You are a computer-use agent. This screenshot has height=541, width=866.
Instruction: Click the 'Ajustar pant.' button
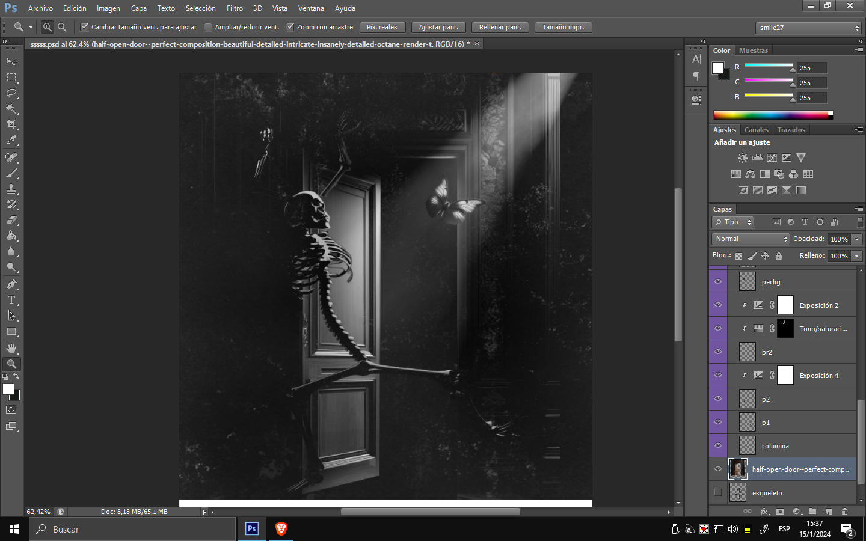click(x=438, y=27)
